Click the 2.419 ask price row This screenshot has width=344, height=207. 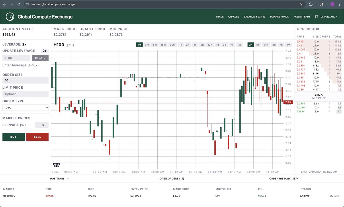point(319,42)
